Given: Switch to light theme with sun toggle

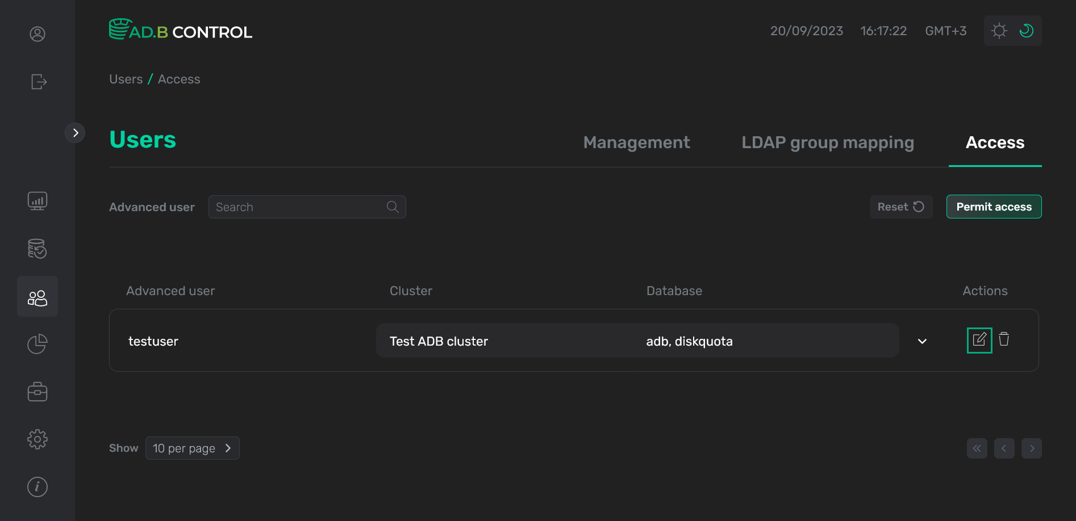Looking at the screenshot, I should click(x=999, y=31).
